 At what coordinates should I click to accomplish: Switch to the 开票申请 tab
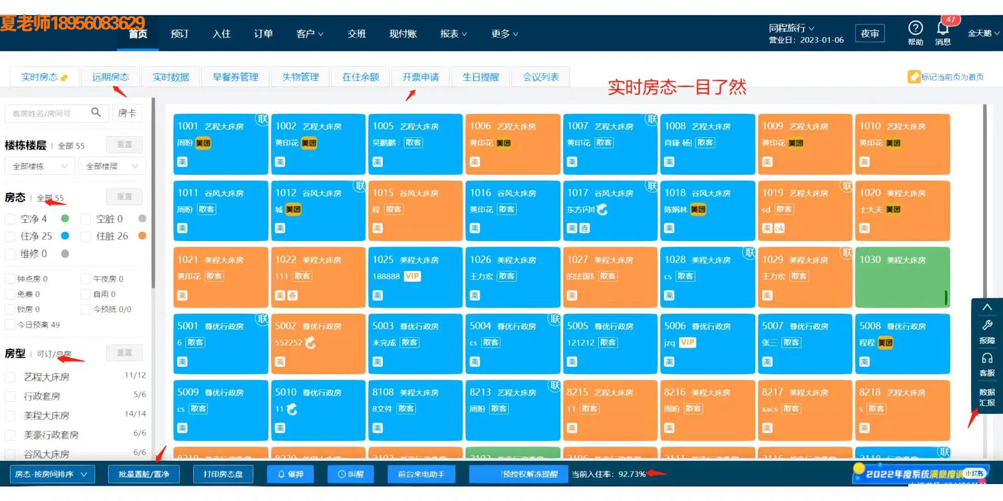pyautogui.click(x=421, y=77)
